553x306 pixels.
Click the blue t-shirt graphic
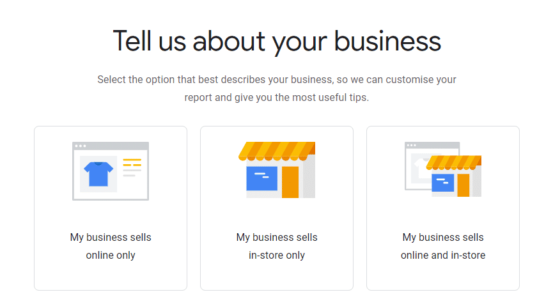tap(98, 173)
